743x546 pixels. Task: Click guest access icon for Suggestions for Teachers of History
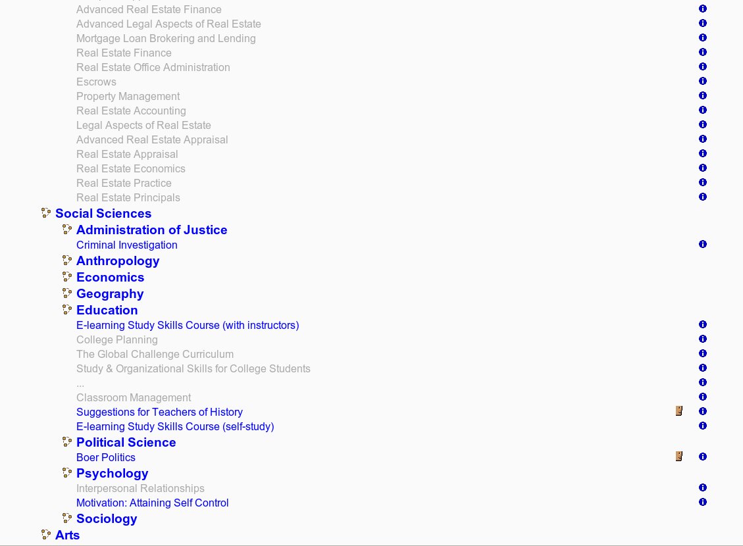click(679, 410)
